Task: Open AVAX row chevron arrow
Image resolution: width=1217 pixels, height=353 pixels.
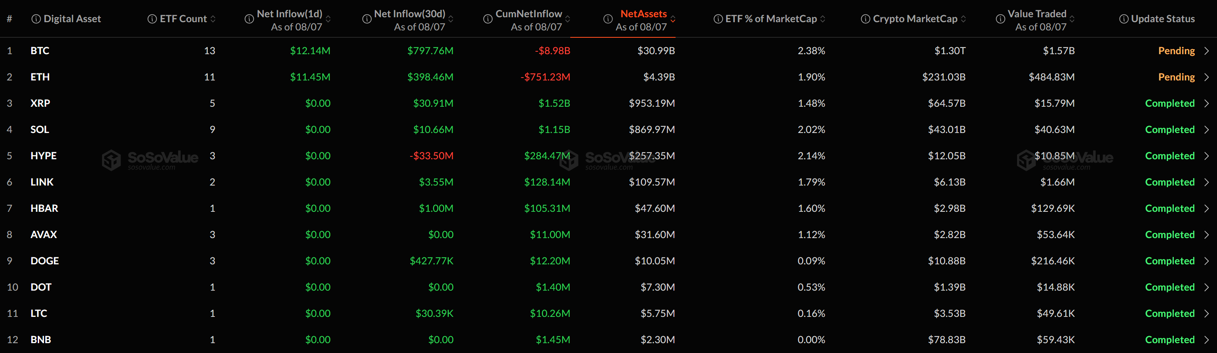Action: [x=1206, y=235]
